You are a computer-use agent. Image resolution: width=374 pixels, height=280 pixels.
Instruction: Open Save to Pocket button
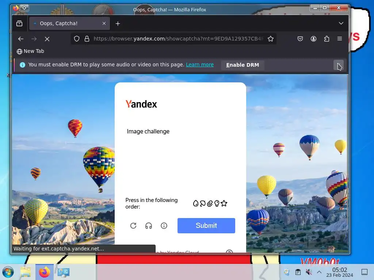300,39
